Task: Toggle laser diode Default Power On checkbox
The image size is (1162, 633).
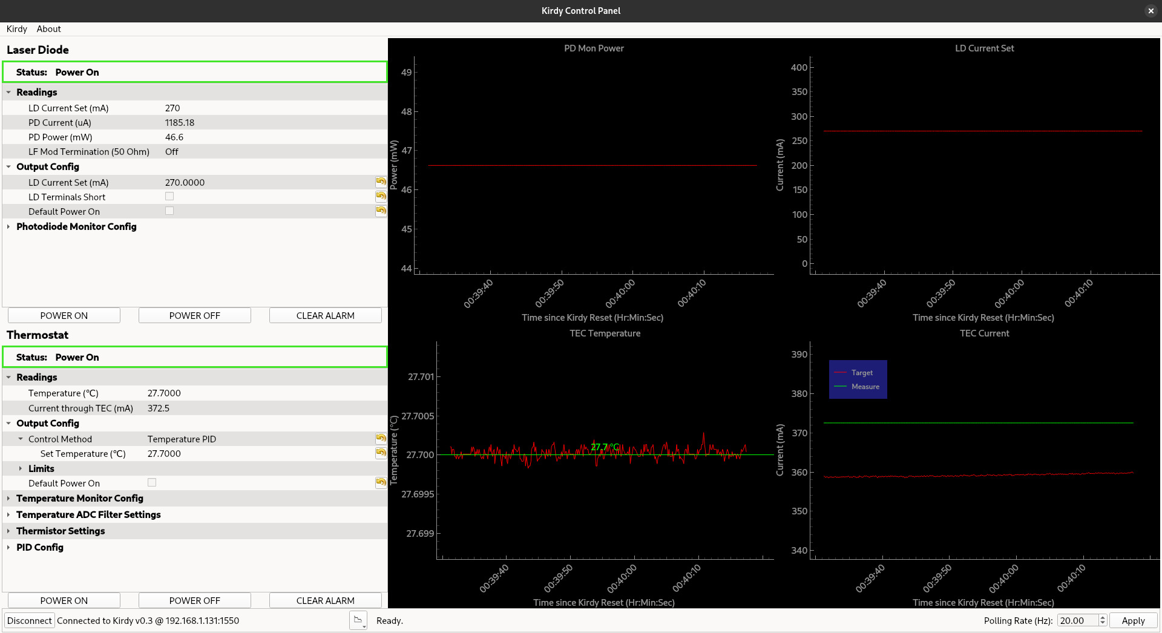Action: click(169, 211)
